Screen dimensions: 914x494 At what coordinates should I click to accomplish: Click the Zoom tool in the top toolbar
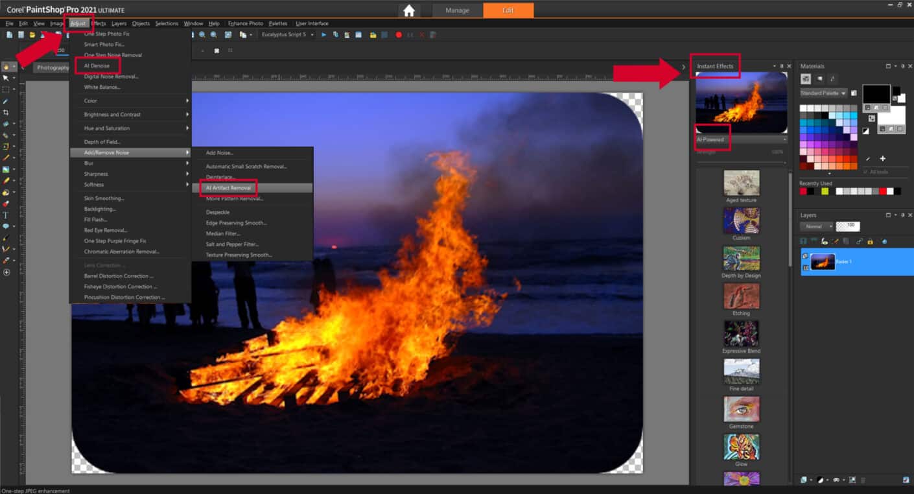tap(201, 34)
